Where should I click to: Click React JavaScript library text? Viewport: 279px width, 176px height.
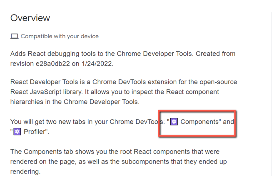[x=47, y=92]
